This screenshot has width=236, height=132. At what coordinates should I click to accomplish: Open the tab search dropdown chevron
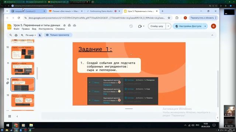click(x=7, y=11)
